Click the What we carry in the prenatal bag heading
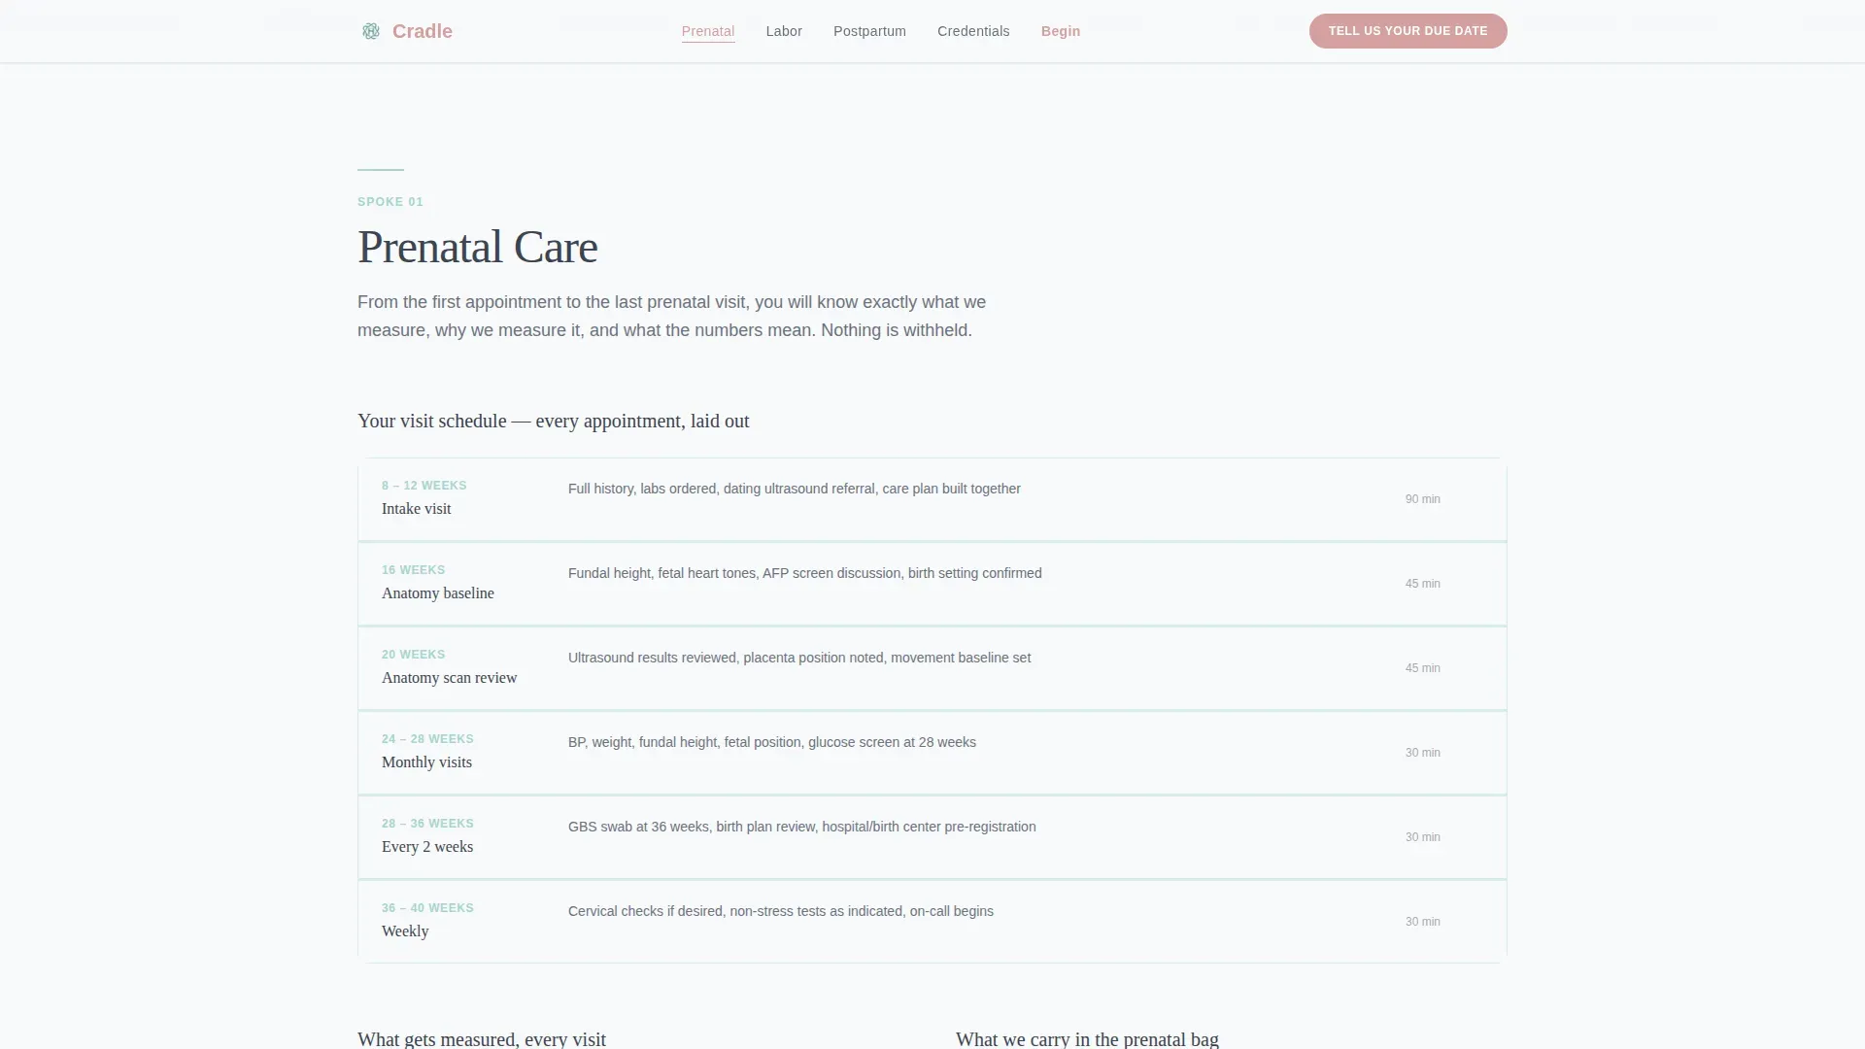This screenshot has height=1049, width=1865. pyautogui.click(x=1087, y=1038)
